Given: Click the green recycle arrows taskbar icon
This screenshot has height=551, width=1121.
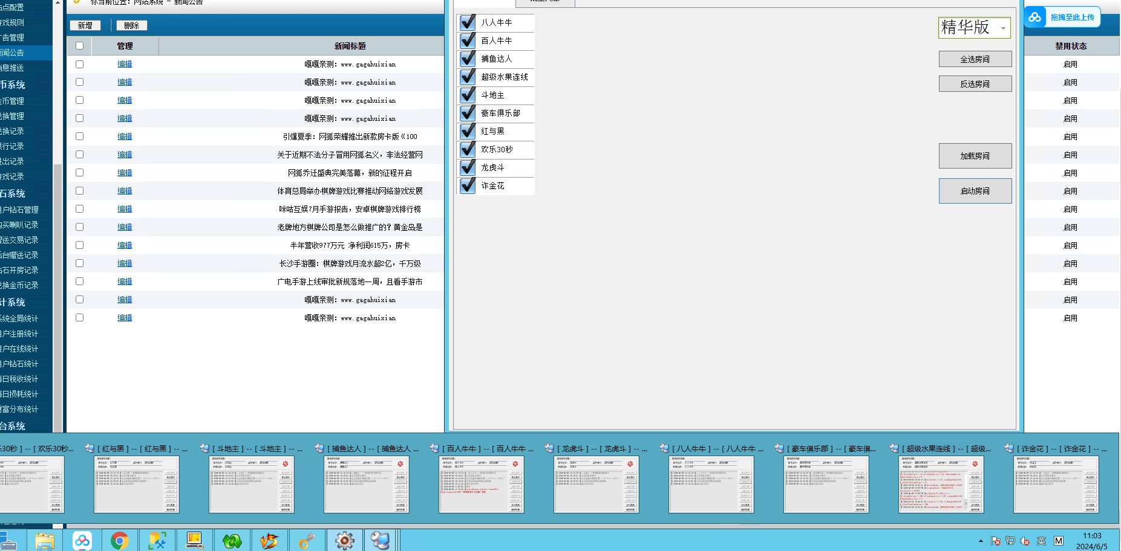Looking at the screenshot, I should (232, 541).
